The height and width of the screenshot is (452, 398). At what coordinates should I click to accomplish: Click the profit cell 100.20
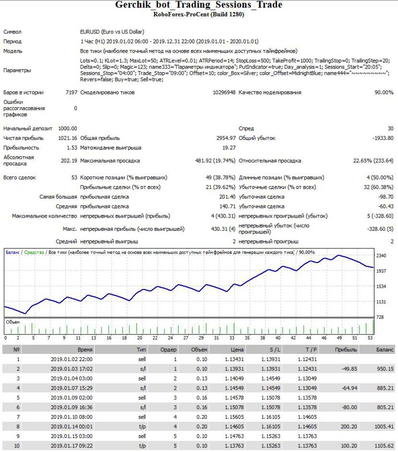(349, 446)
